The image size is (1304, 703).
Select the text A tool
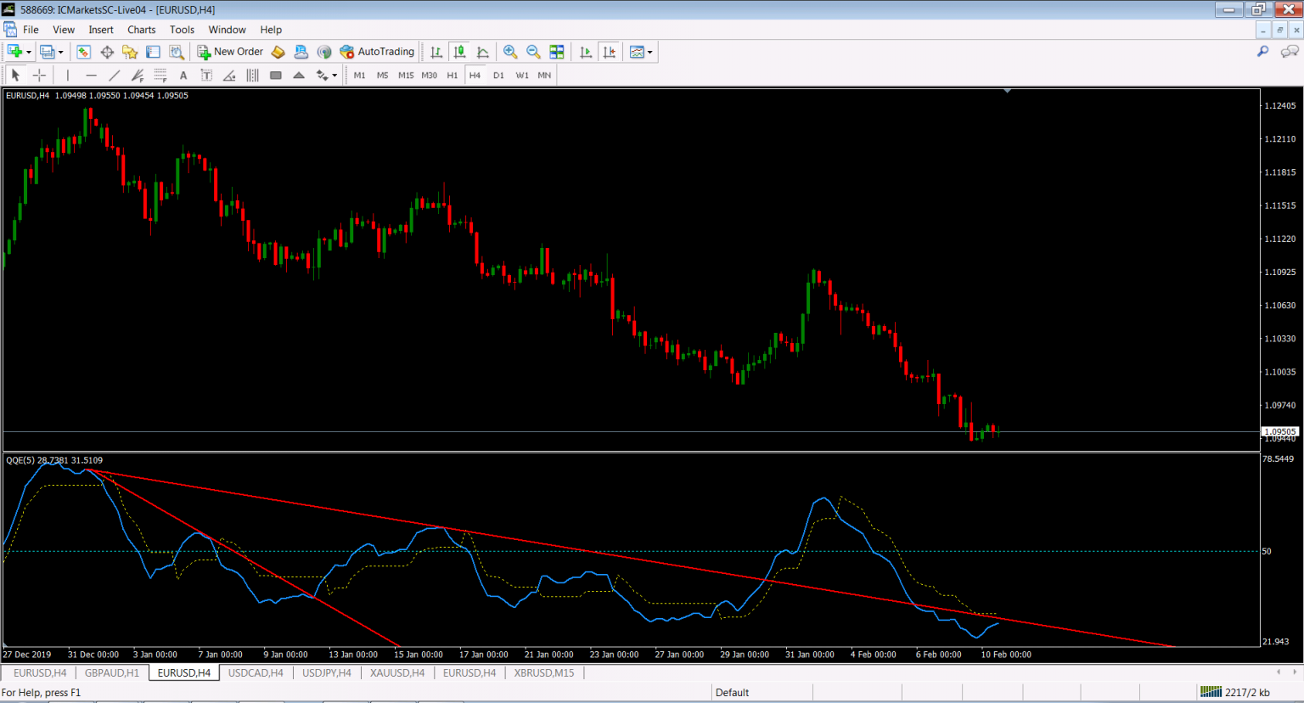[183, 76]
